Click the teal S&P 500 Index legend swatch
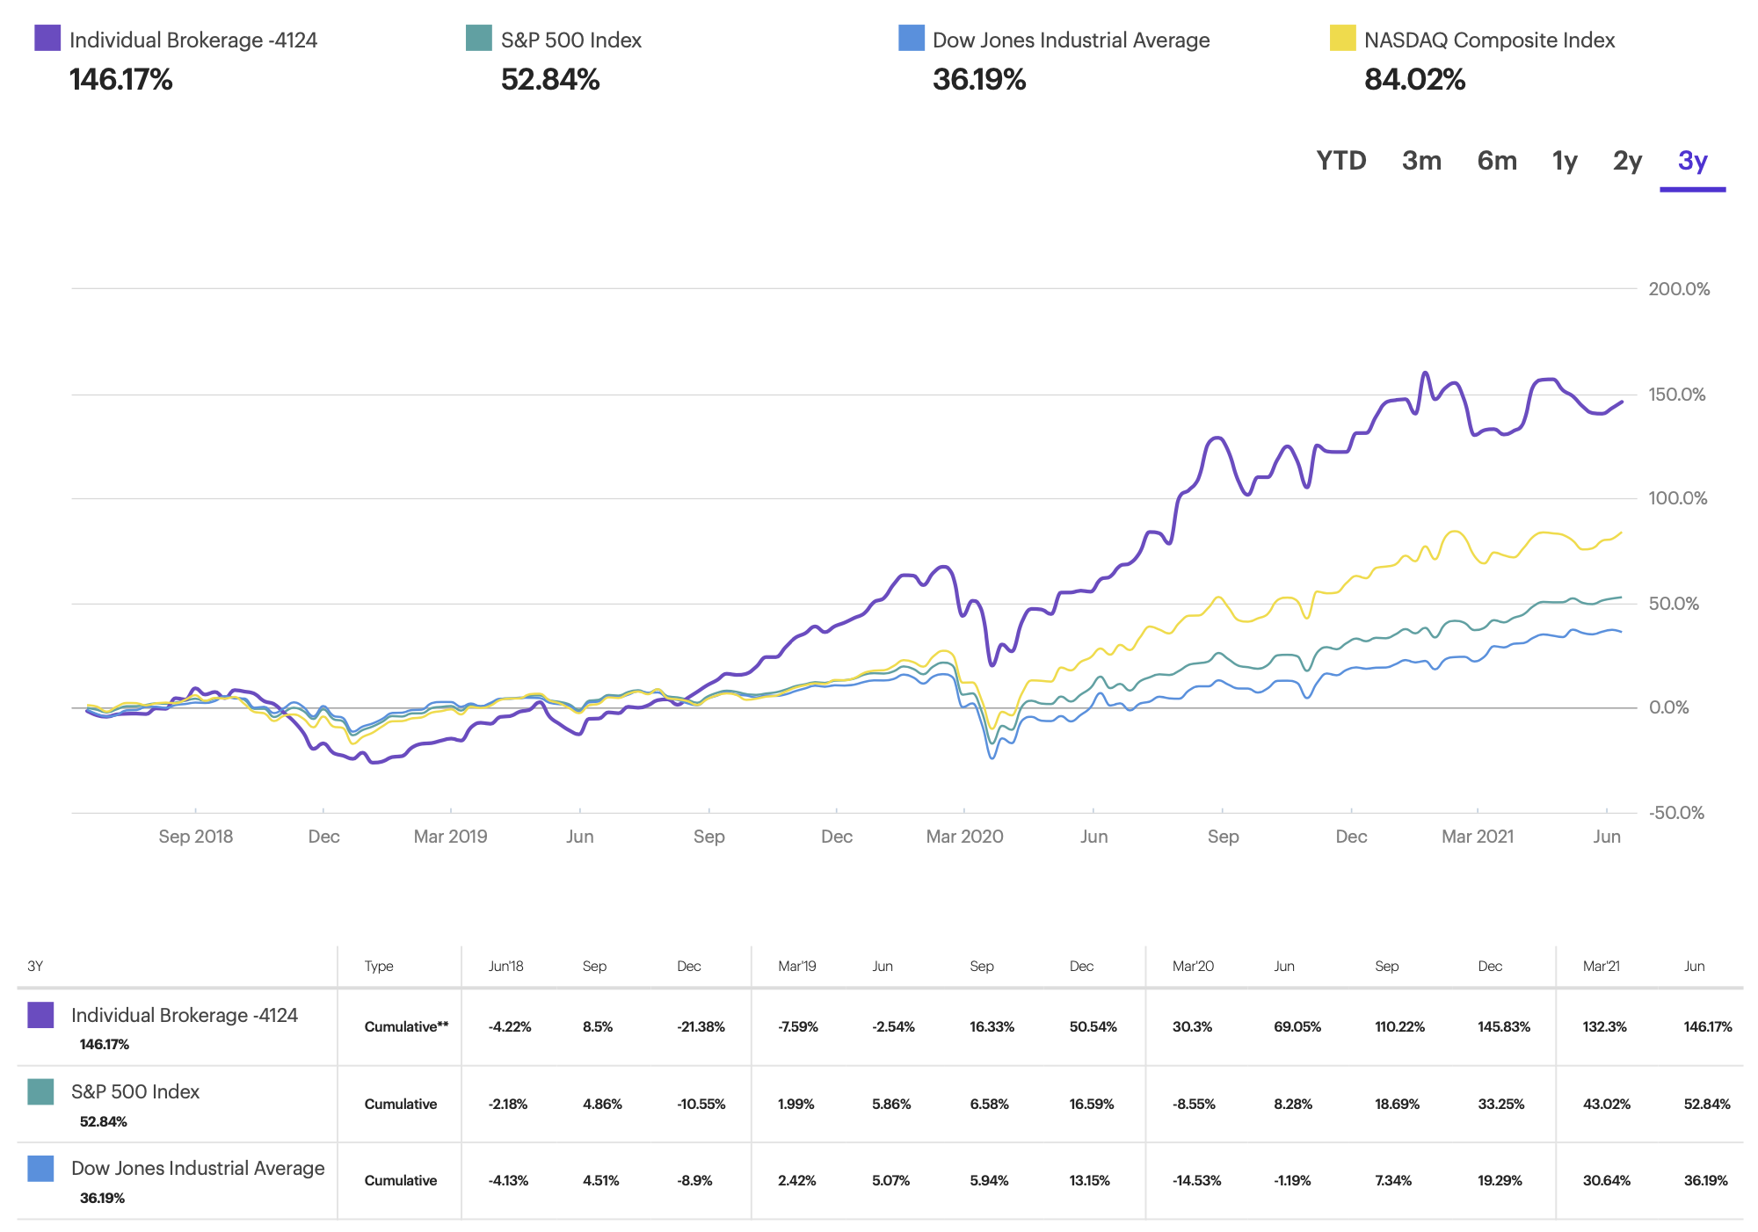 pyautogui.click(x=478, y=38)
